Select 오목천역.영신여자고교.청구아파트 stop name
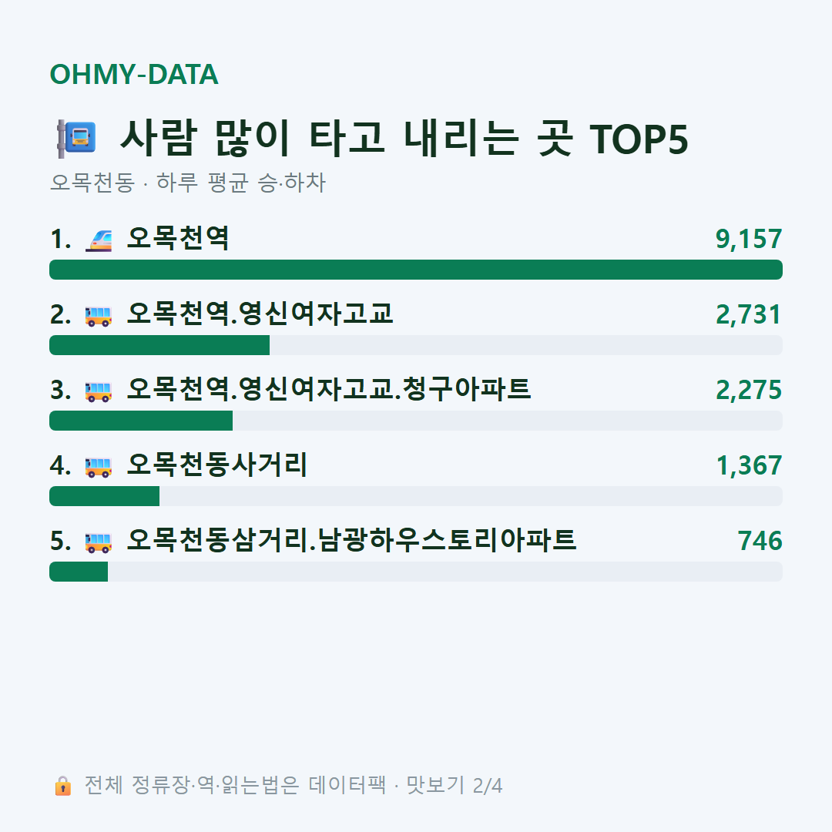Image resolution: width=832 pixels, height=832 pixels. [x=329, y=389]
